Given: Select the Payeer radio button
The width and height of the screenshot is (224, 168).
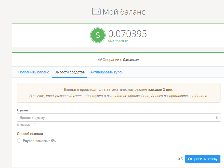Looking at the screenshot, I should coord(19,141).
